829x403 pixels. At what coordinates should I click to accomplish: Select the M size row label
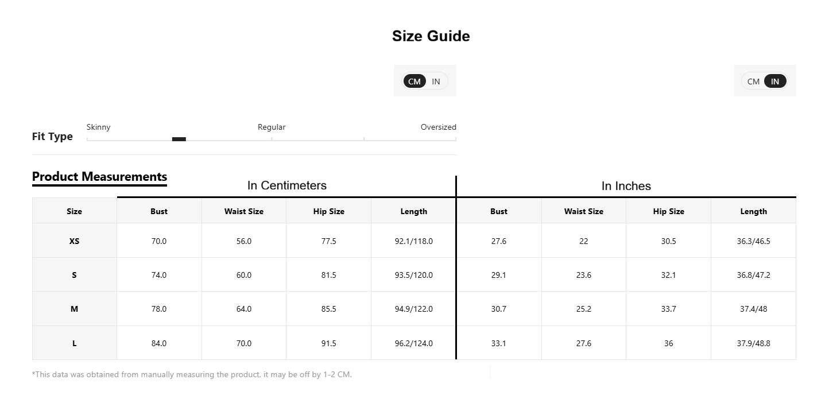pos(75,309)
